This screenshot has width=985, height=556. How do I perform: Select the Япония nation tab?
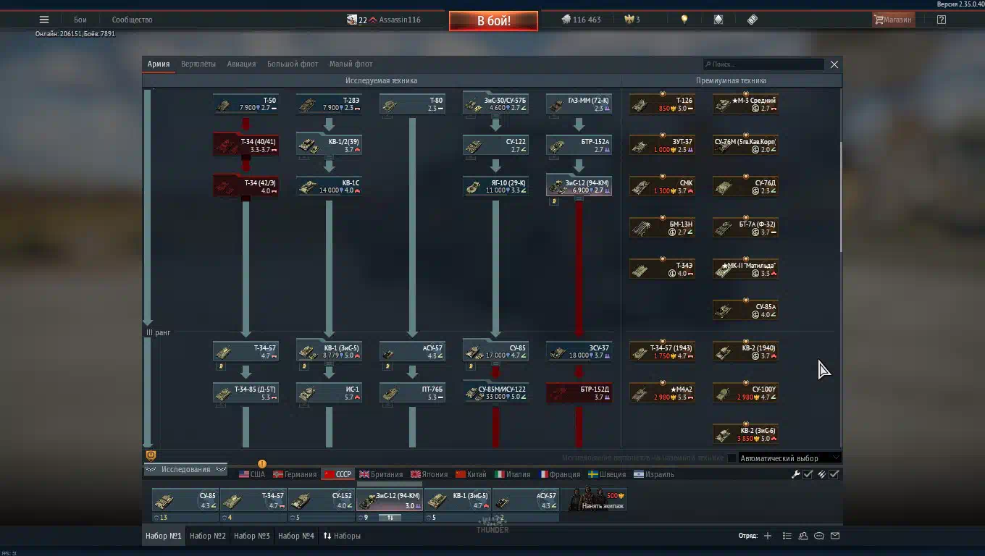tap(429, 474)
